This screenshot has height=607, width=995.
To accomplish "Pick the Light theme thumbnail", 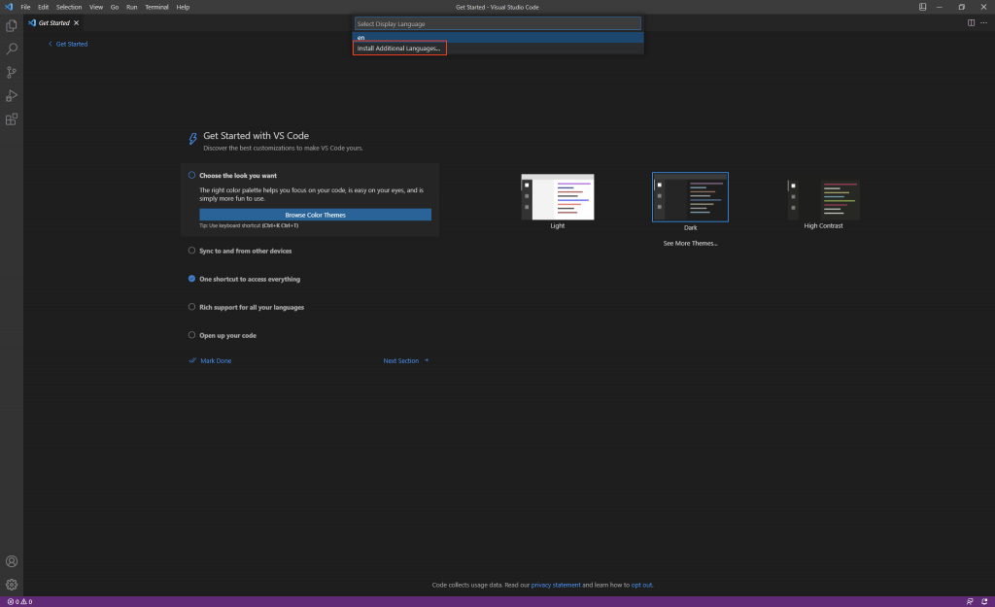I will [558, 196].
